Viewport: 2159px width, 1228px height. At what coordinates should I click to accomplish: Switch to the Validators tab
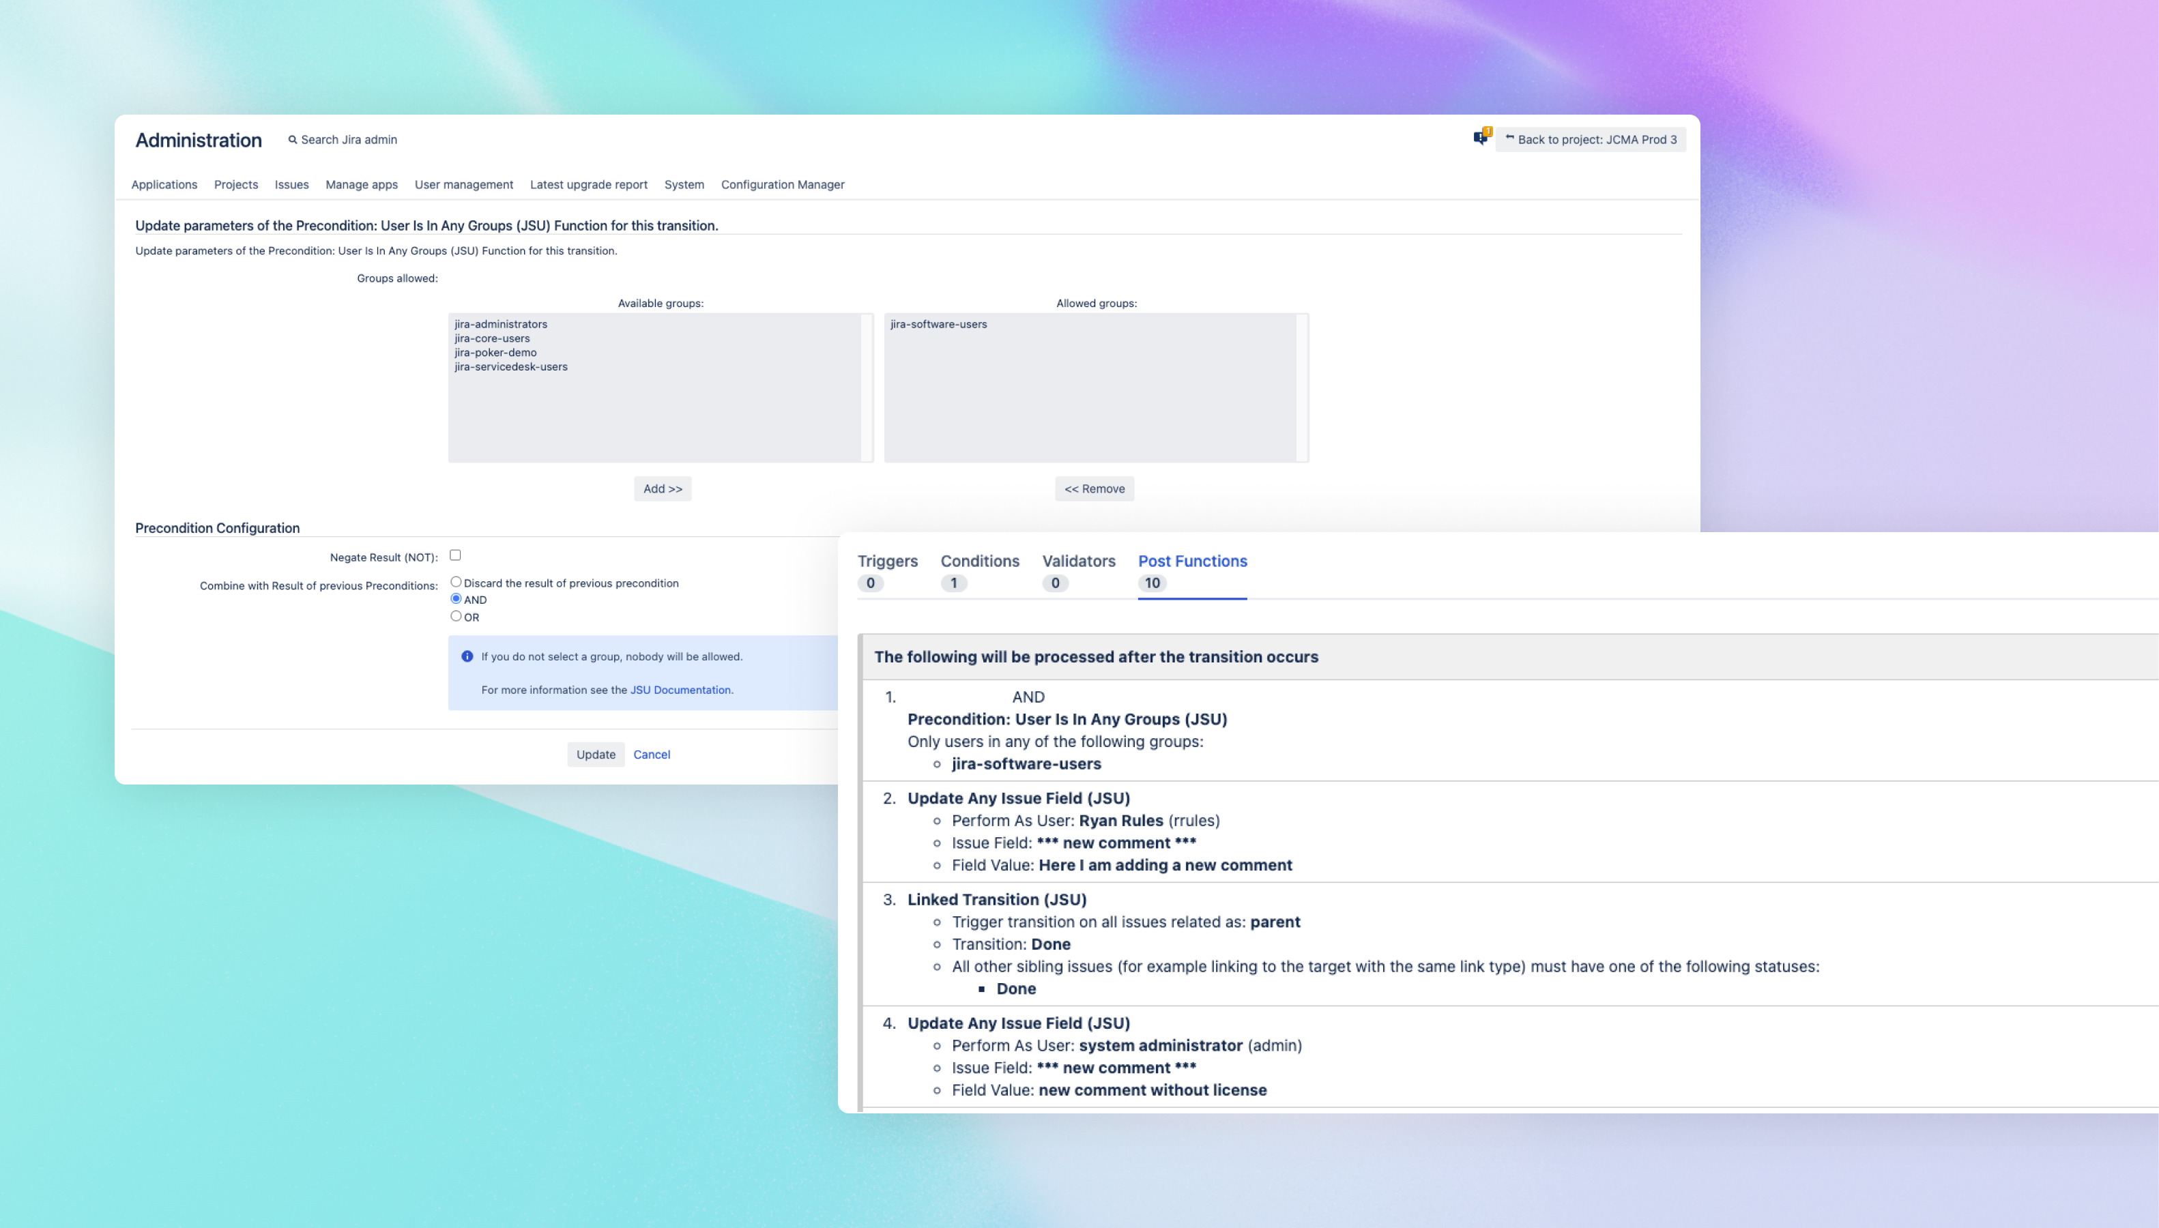pos(1078,561)
